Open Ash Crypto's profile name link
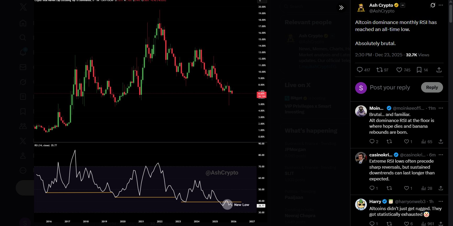Screen dimensions: 453x226 pyautogui.click(x=381, y=5)
